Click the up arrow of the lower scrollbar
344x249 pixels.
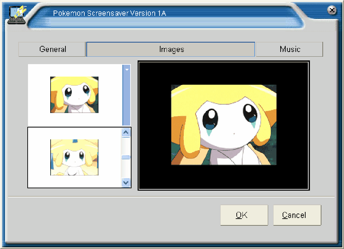click(126, 132)
